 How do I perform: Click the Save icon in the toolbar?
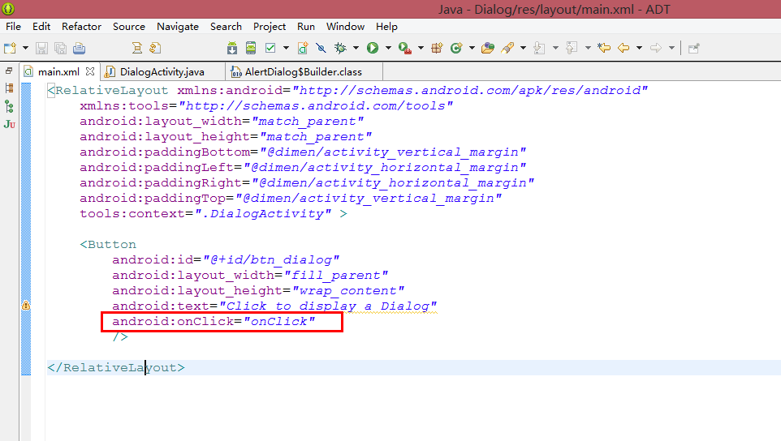(x=42, y=48)
